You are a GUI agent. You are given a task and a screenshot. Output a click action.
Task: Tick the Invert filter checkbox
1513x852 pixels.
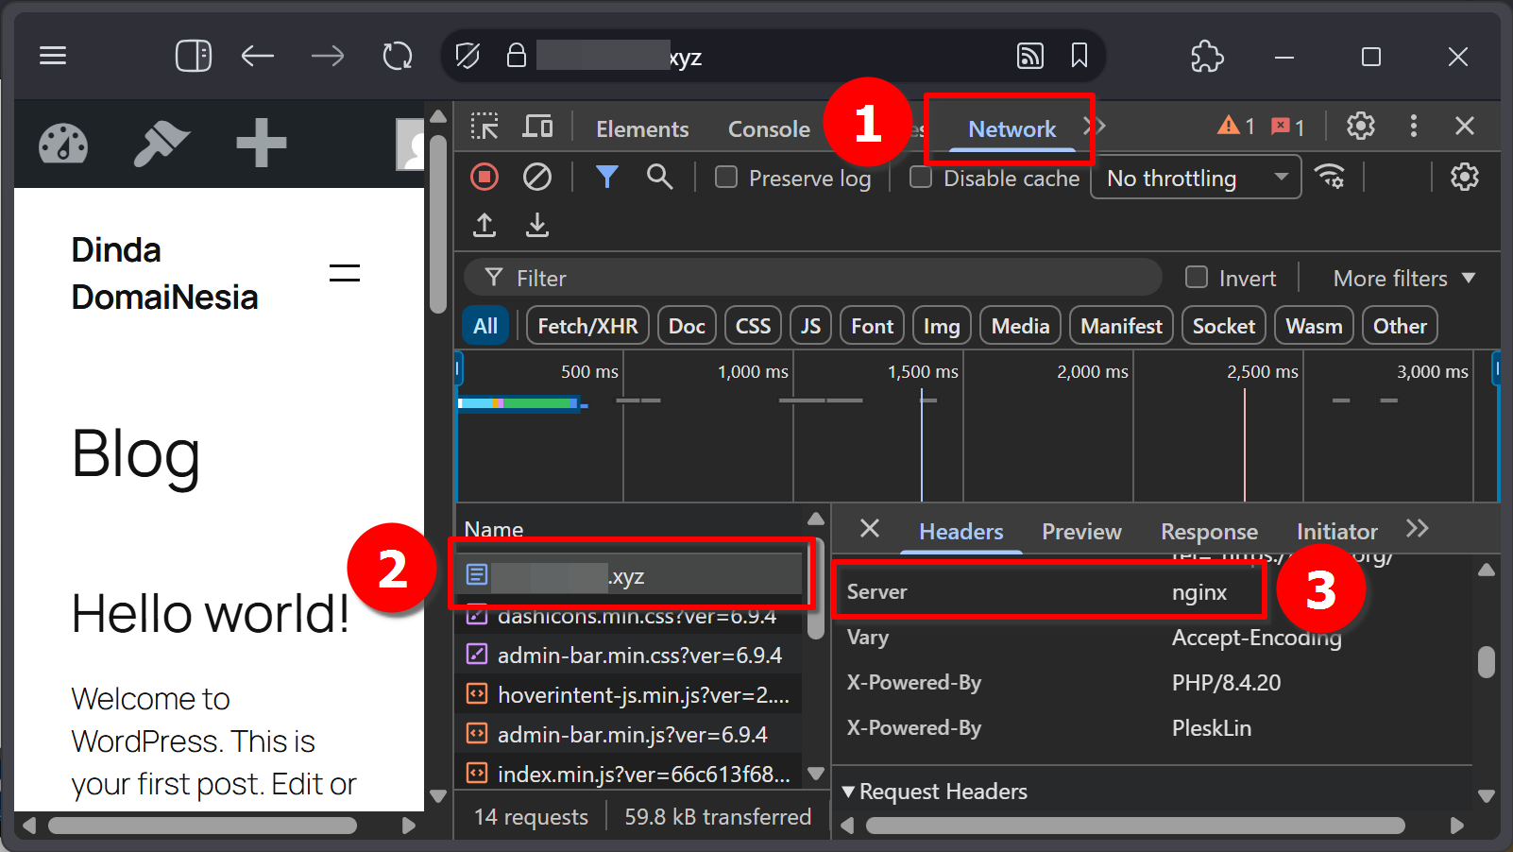pos(1197,277)
